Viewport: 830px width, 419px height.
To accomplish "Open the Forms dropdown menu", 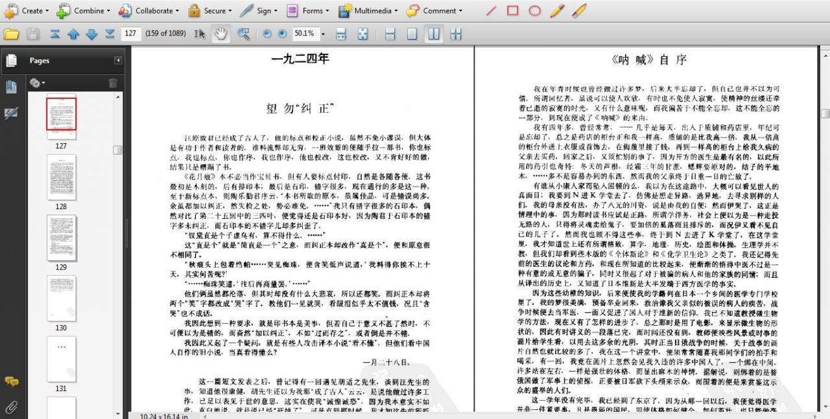I will click(309, 10).
